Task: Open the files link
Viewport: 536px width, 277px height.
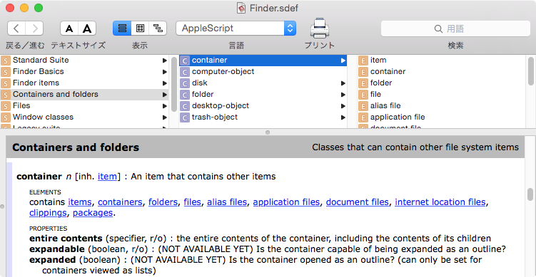Action: 193,202
